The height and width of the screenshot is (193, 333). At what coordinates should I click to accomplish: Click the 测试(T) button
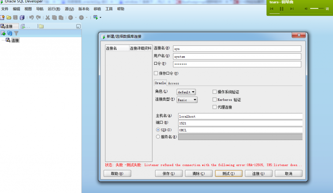pos(229,174)
